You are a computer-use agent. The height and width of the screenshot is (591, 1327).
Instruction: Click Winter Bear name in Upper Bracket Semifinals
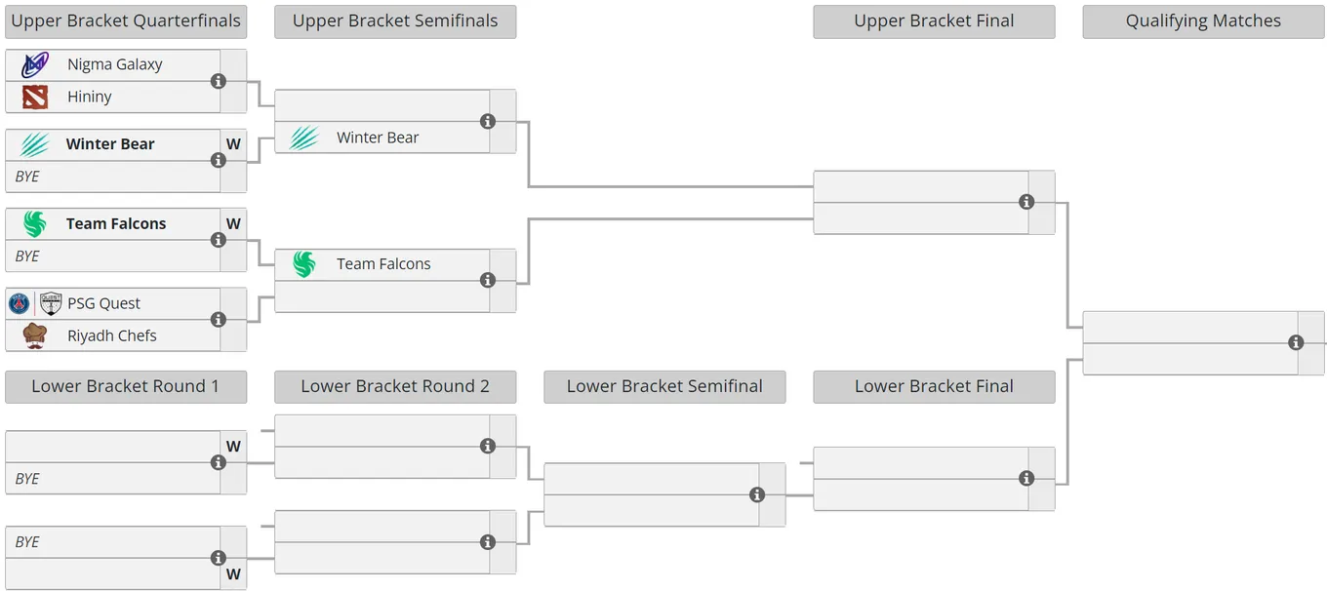coord(378,138)
